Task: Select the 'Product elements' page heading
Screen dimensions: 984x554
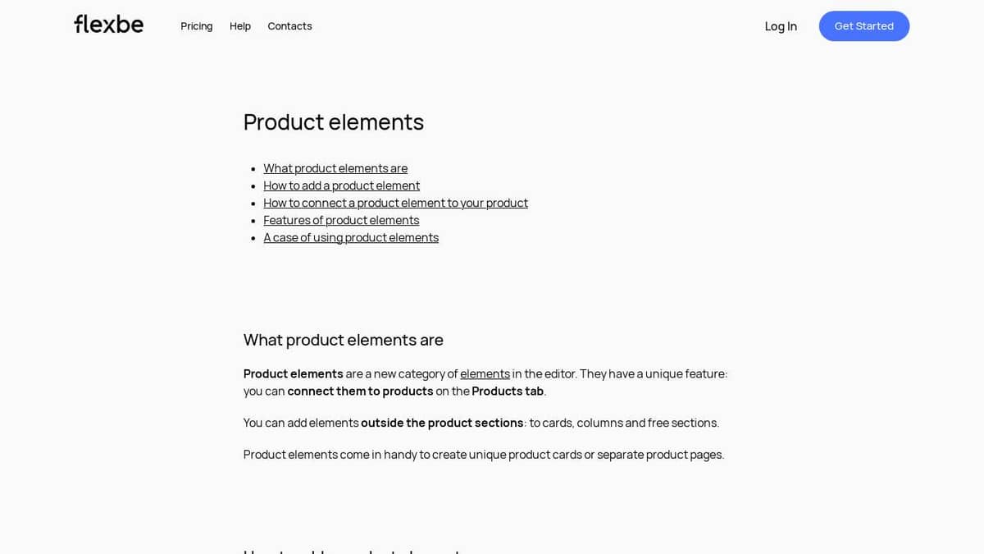Action: coord(333,121)
